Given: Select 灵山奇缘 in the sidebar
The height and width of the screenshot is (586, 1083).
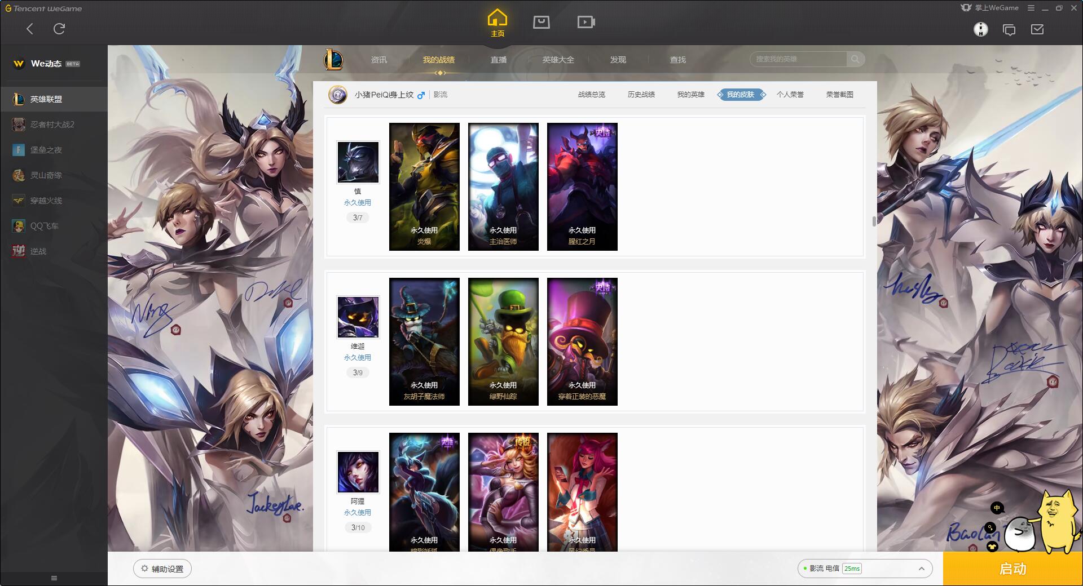Looking at the screenshot, I should [x=54, y=175].
